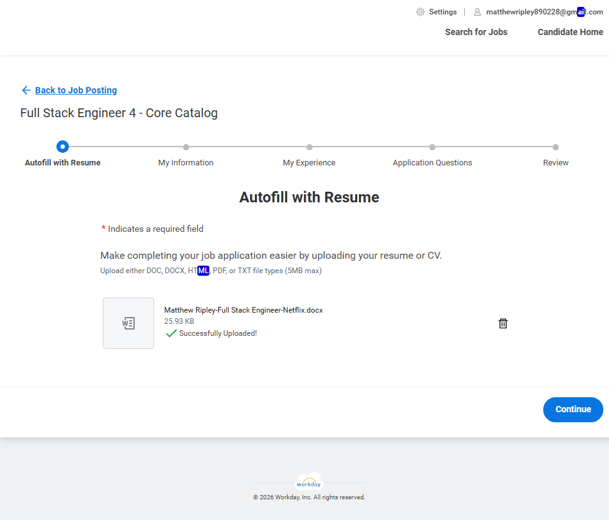Click the My Experience step label

coord(309,163)
